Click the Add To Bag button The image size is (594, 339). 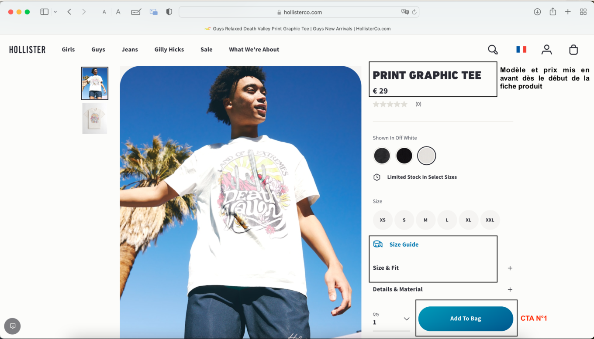click(466, 319)
